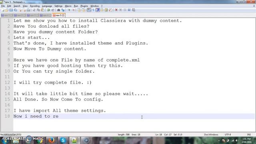Click line 8 text mentioning complete.xml
This screenshot has height=144, width=256.
click(x=76, y=60)
